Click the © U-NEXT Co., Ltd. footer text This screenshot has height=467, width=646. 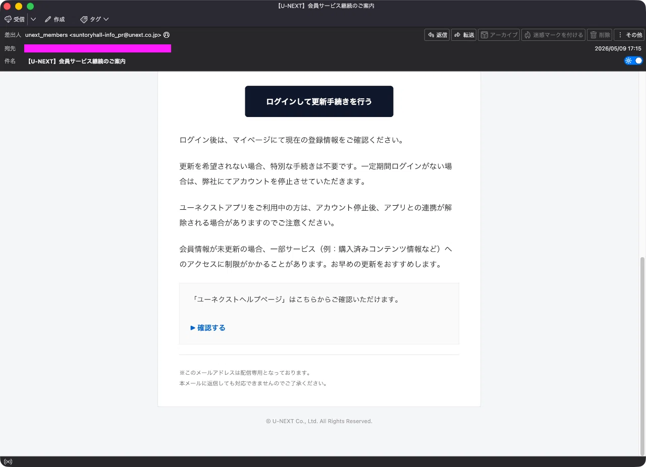click(319, 421)
